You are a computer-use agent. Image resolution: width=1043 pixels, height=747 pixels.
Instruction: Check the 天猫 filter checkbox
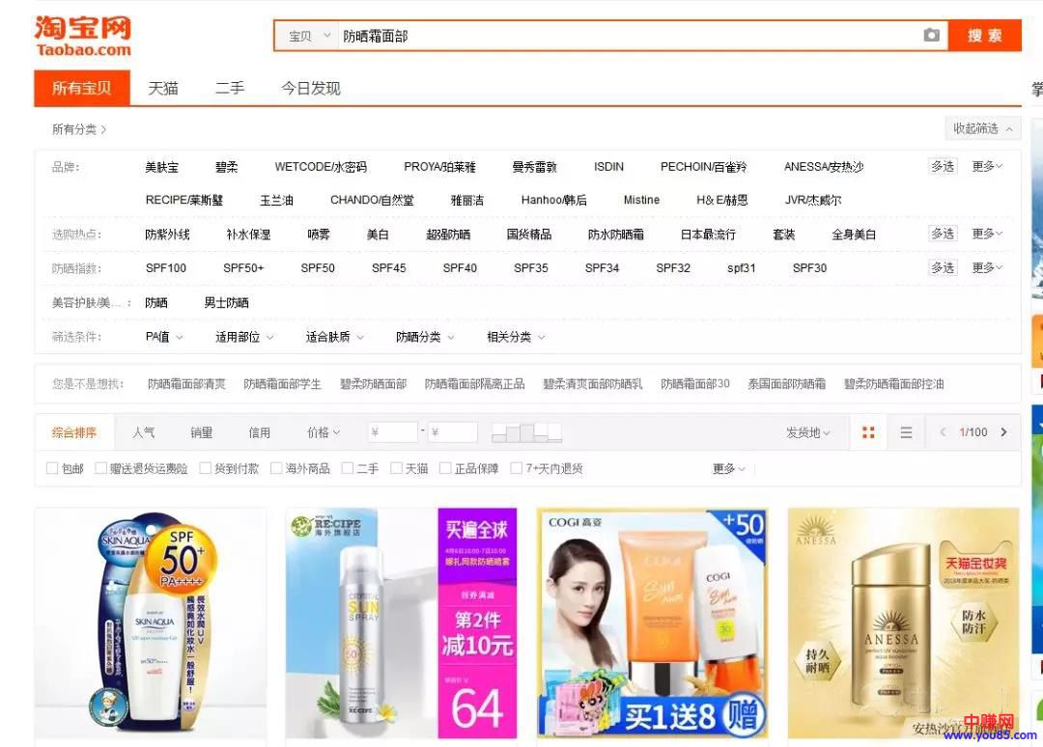pos(396,469)
